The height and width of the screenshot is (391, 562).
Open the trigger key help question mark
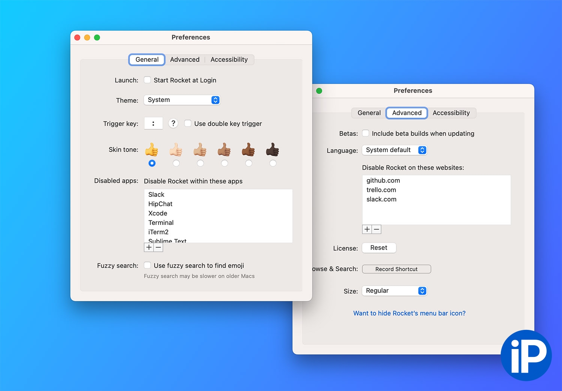[173, 123]
